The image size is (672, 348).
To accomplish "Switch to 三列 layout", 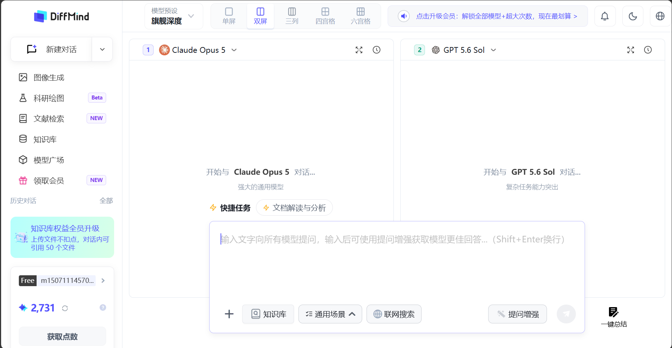I will pyautogui.click(x=292, y=16).
